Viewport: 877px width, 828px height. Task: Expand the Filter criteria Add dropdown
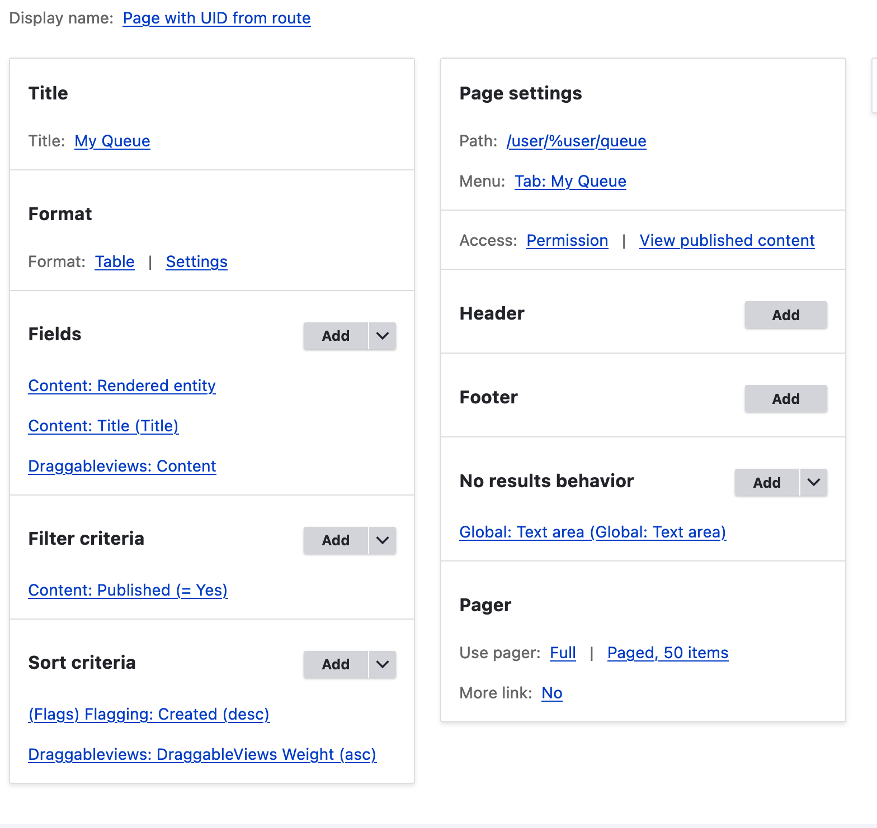(383, 540)
